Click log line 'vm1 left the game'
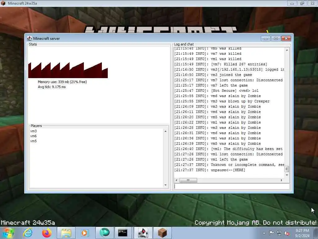Image resolution: width=318 pixels, height=239 pixels. pyautogui.click(x=211, y=160)
